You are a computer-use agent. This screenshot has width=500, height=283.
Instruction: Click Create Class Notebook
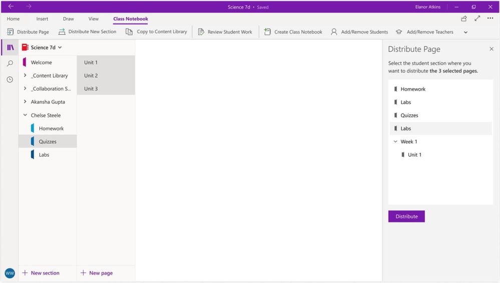(293, 32)
